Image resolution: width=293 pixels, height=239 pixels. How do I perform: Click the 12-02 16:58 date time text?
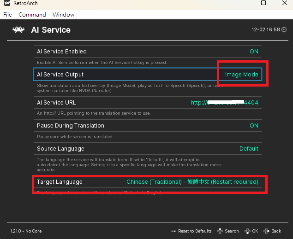266,29
